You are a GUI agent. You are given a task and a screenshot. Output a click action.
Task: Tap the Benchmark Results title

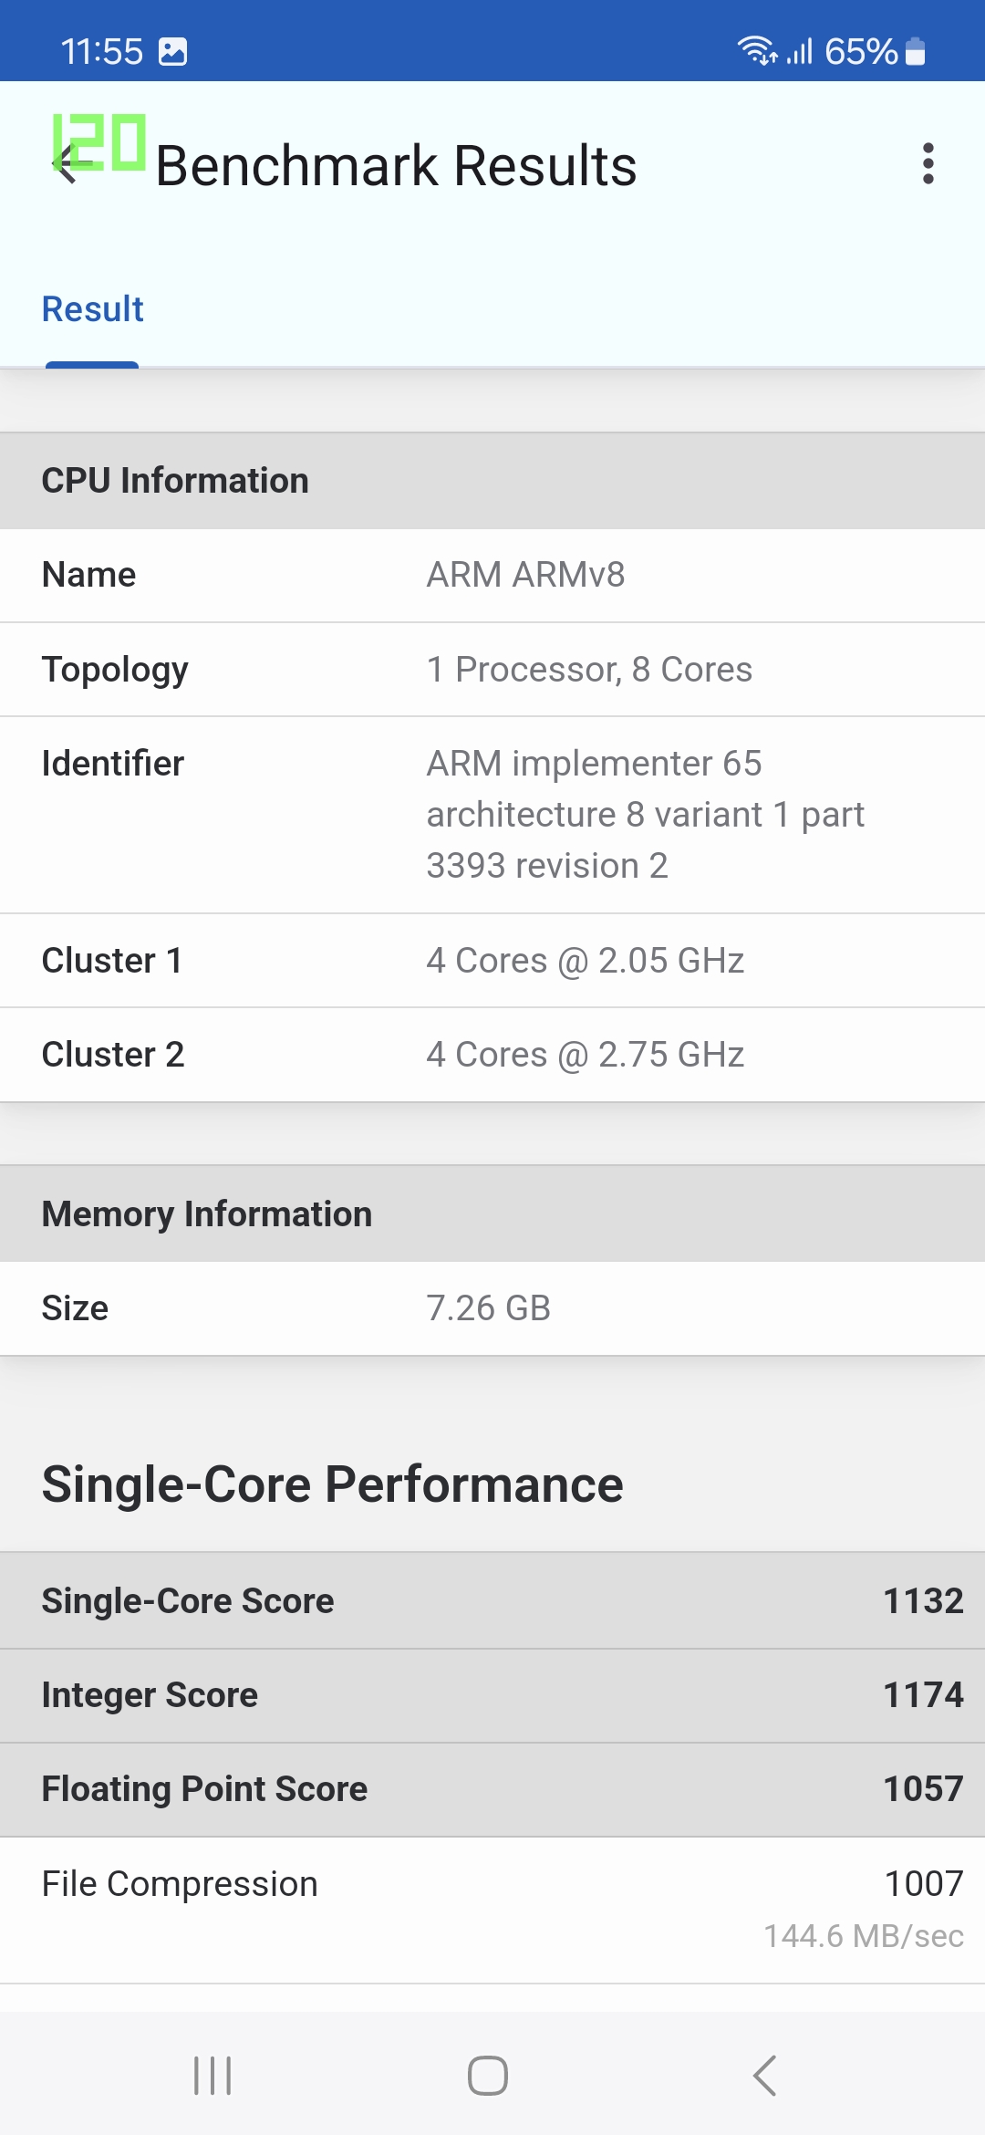tap(396, 166)
